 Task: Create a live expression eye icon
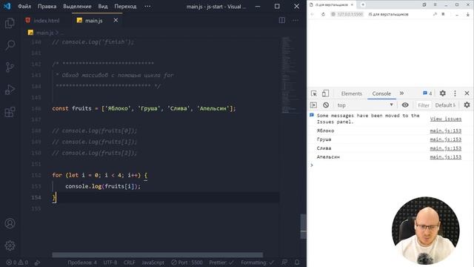pos(405,105)
